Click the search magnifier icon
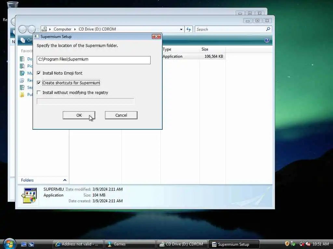 coord(268,29)
